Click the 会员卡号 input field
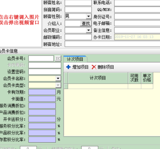Image resolution: width=160 pixels, height=149 pixels. click(x=41, y=58)
